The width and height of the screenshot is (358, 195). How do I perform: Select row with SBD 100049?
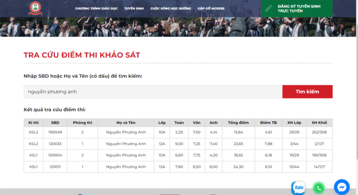point(55,132)
